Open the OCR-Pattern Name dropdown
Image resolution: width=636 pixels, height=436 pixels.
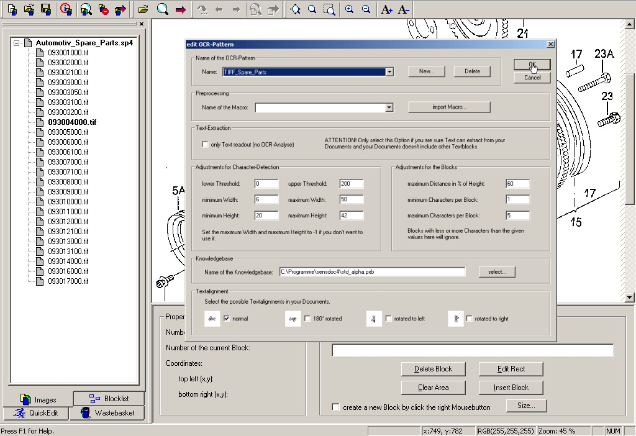389,72
